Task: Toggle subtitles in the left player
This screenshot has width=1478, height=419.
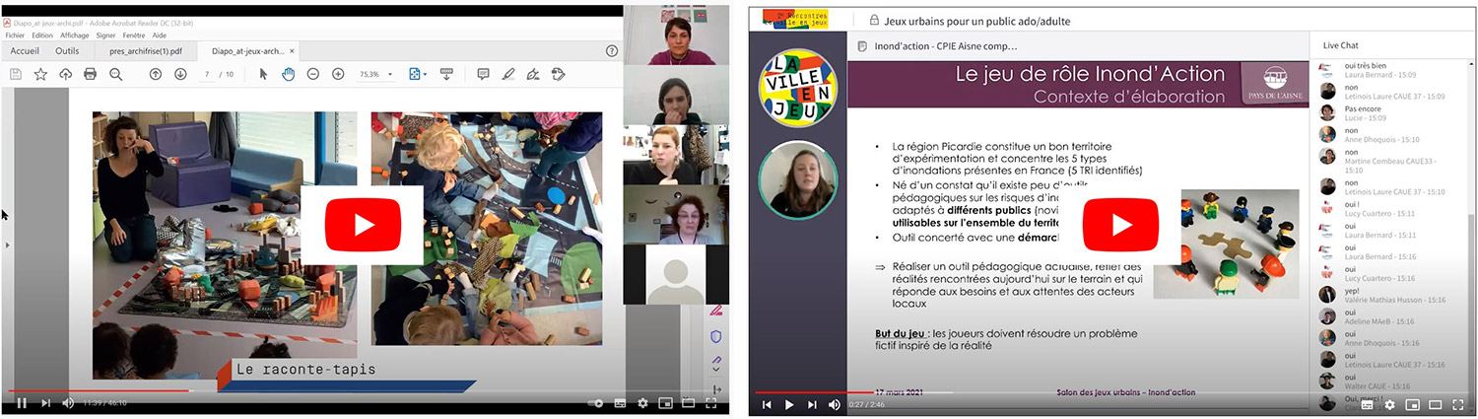Action: click(x=621, y=403)
